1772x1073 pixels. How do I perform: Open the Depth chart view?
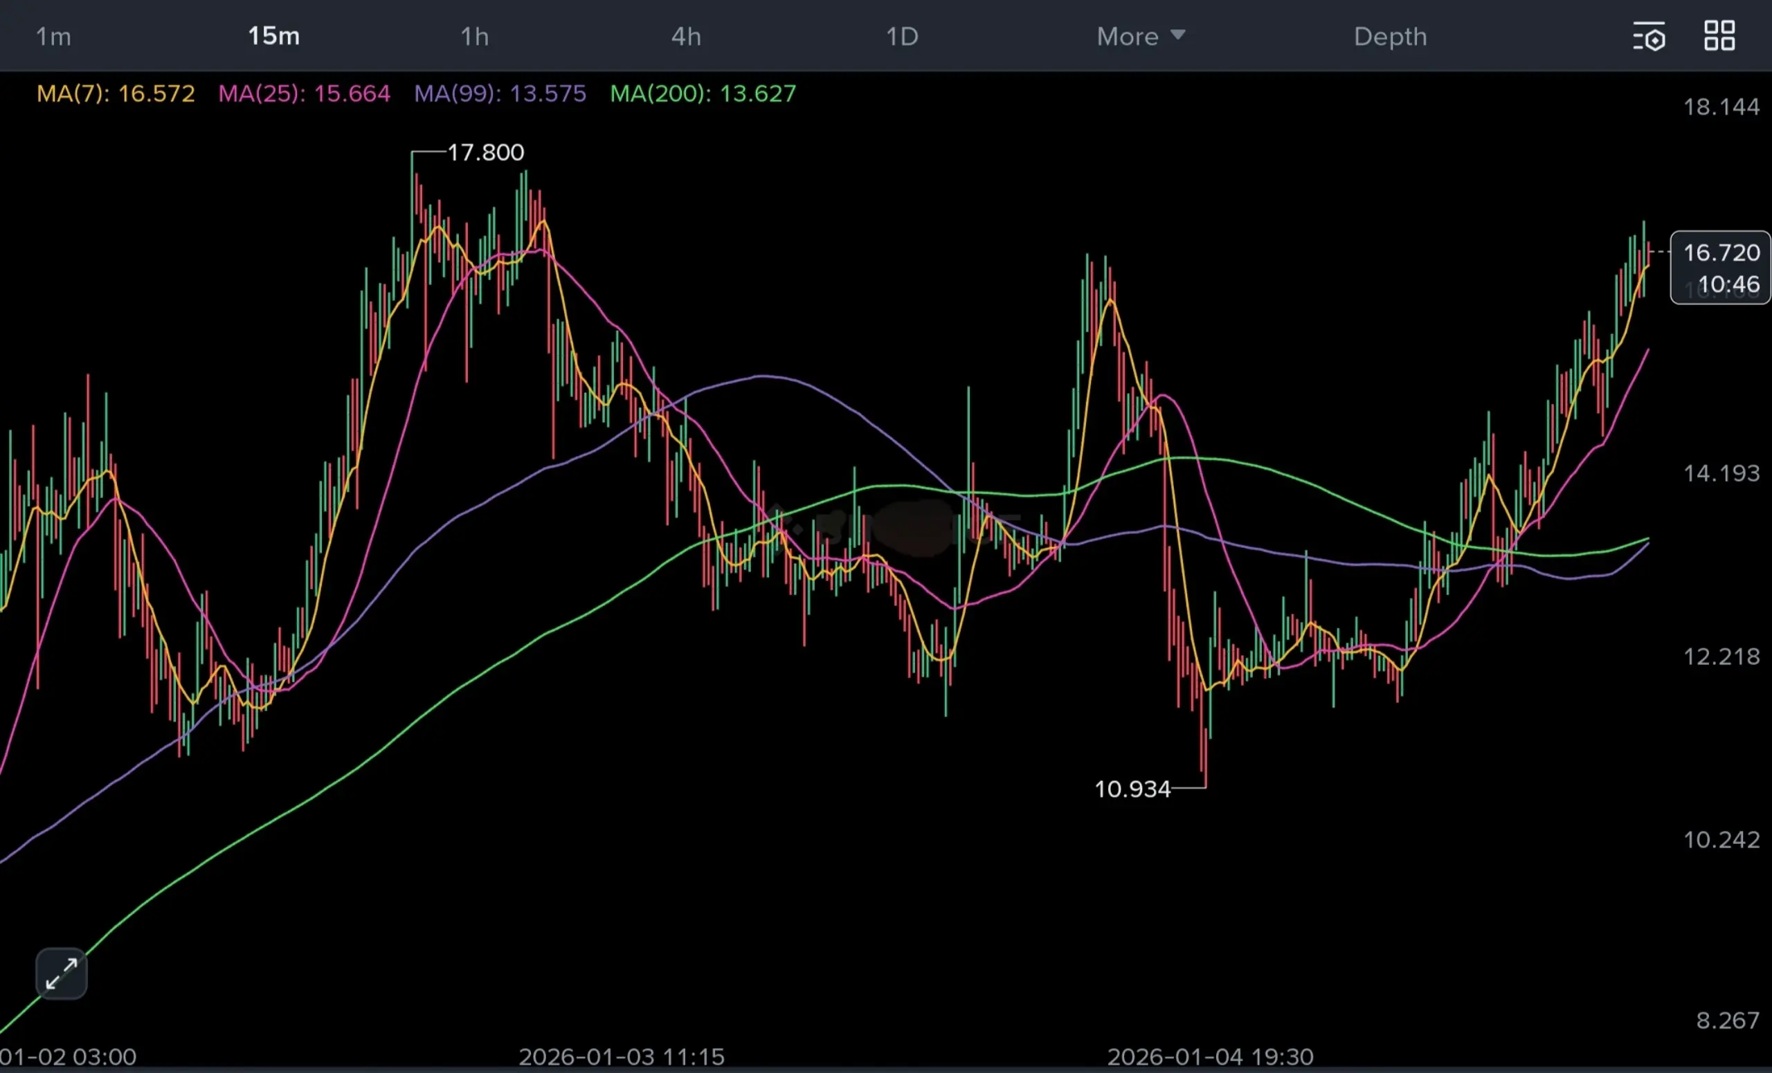[x=1390, y=37]
